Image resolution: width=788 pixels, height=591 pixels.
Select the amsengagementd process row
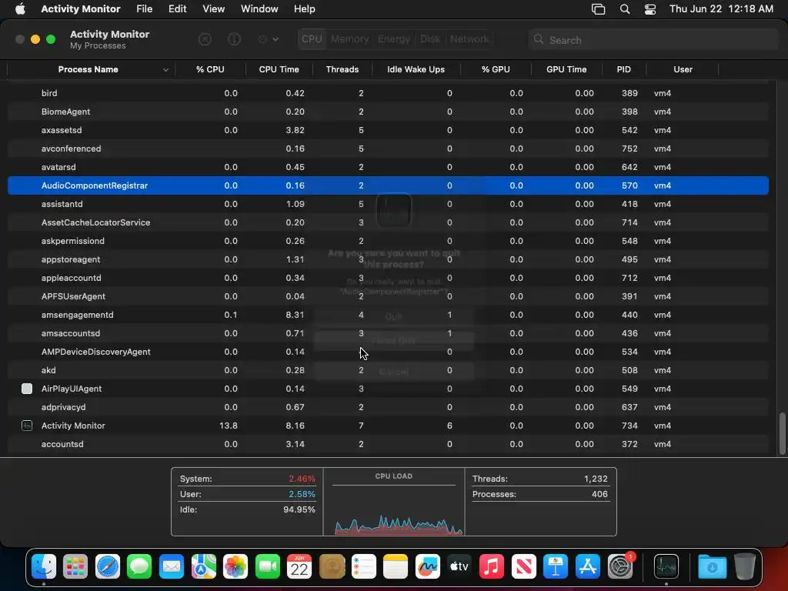[388, 315]
